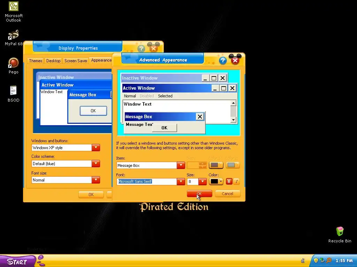Image resolution: width=357 pixels, height=267 pixels.
Task: Click the green network tray icon
Action: [322, 260]
